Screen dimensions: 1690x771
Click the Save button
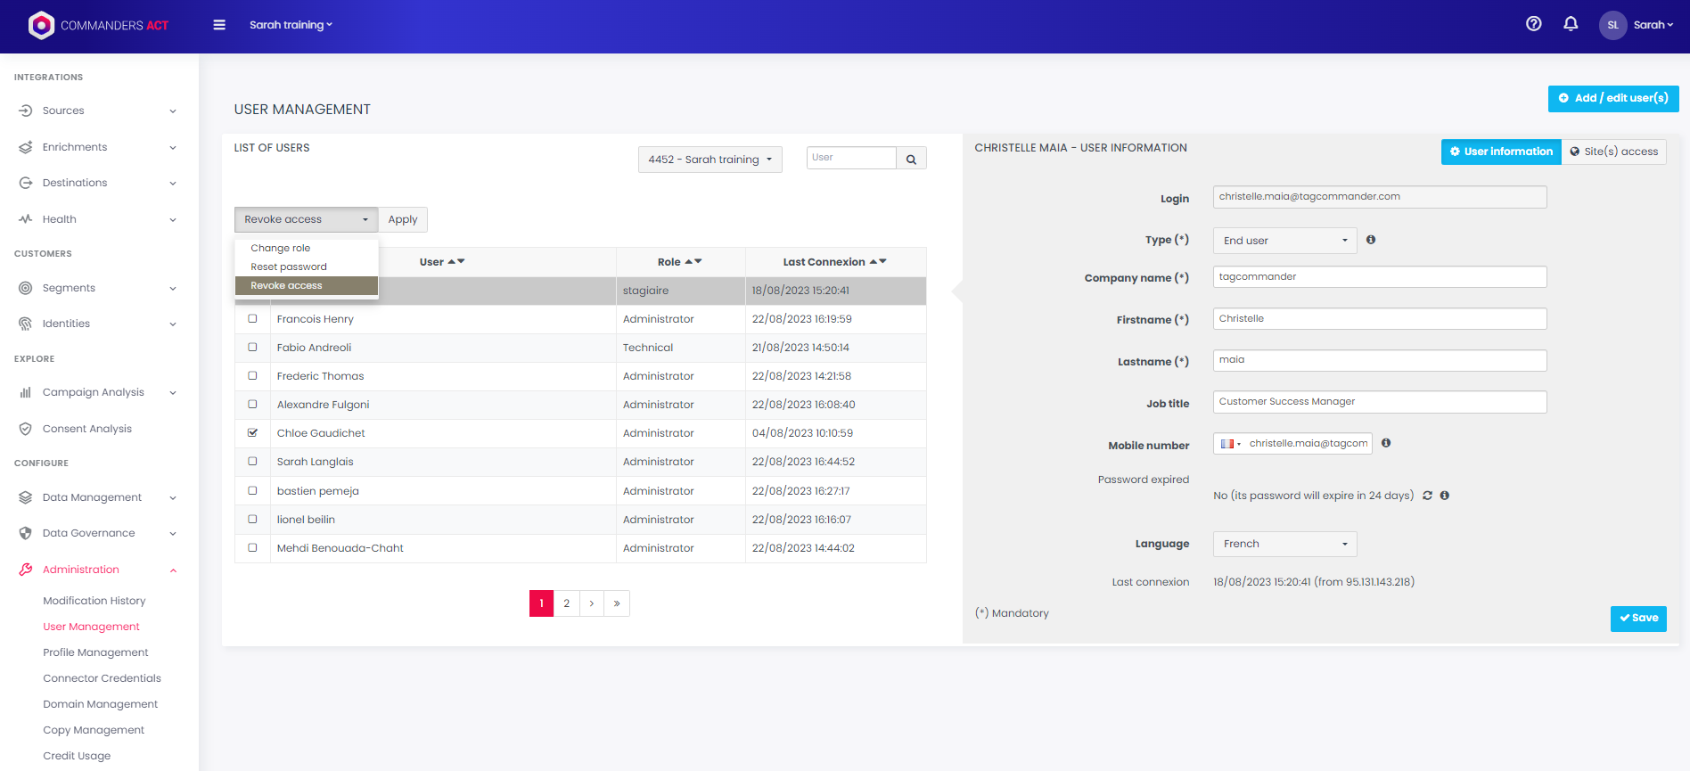pyautogui.click(x=1637, y=618)
